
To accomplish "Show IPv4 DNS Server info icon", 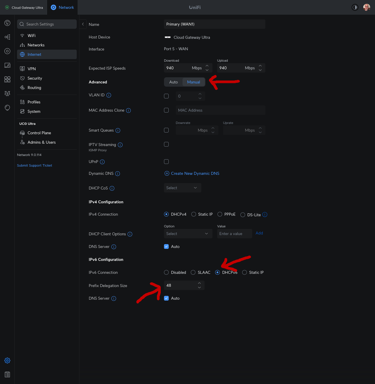I will (114, 247).
